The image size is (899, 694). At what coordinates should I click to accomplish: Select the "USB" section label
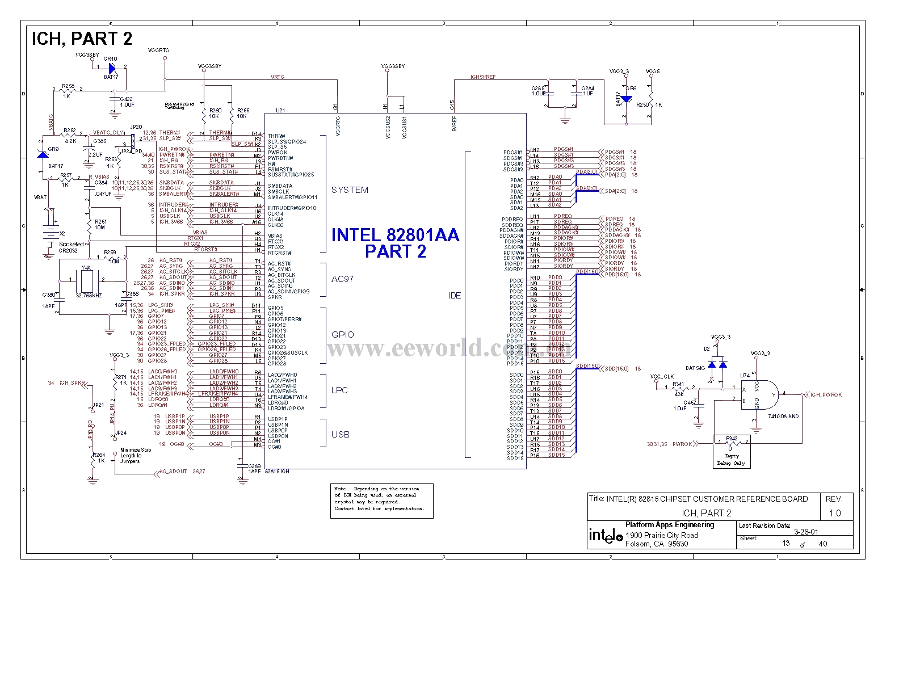[x=340, y=435]
